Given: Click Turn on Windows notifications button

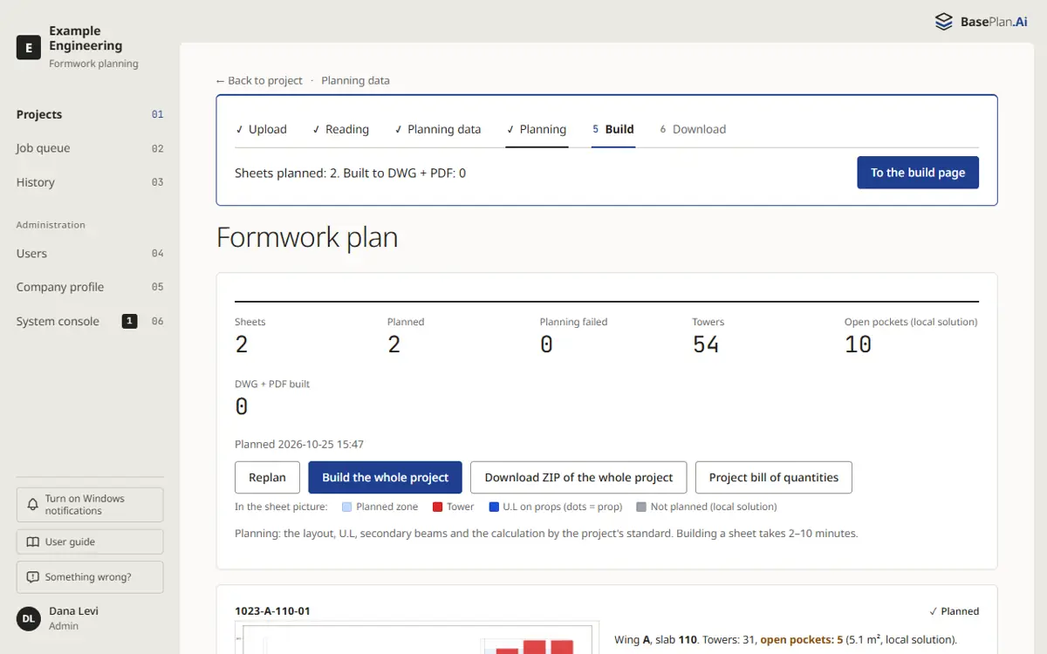Looking at the screenshot, I should 90,505.
